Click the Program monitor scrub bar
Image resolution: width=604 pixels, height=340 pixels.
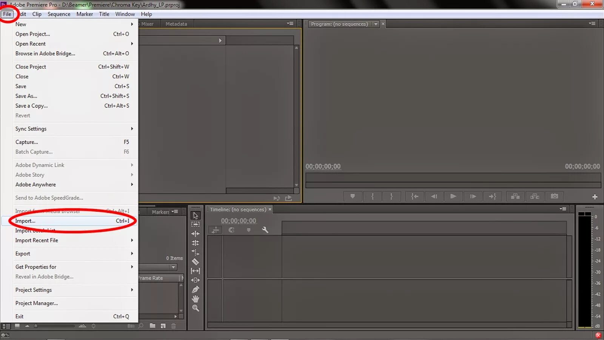click(x=453, y=177)
